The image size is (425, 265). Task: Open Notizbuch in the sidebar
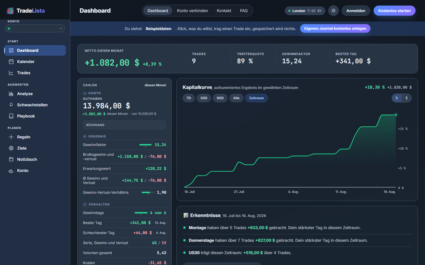click(35, 159)
